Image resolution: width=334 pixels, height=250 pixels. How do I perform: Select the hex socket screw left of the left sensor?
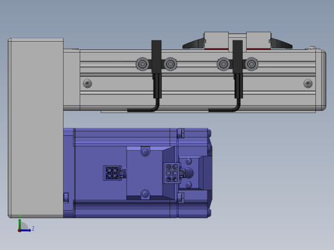tap(143, 64)
